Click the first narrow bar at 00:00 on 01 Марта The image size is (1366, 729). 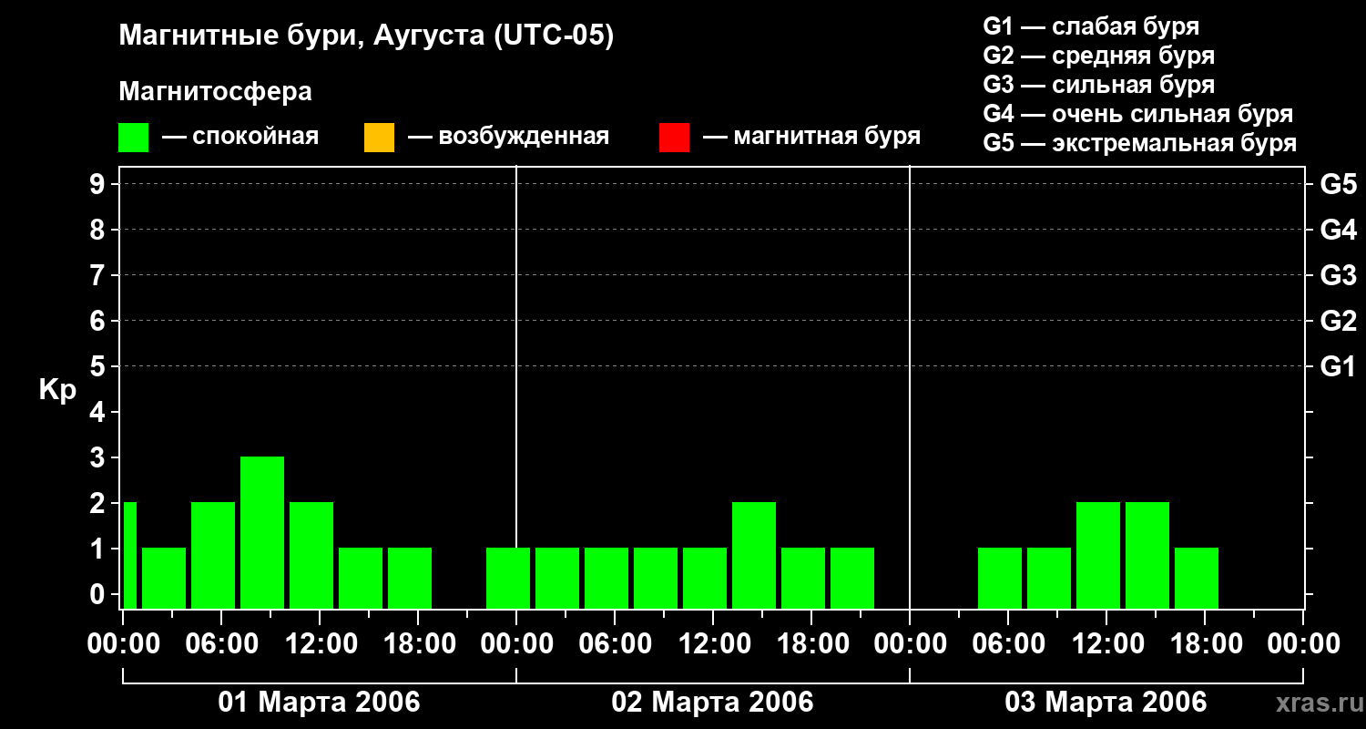click(x=129, y=555)
